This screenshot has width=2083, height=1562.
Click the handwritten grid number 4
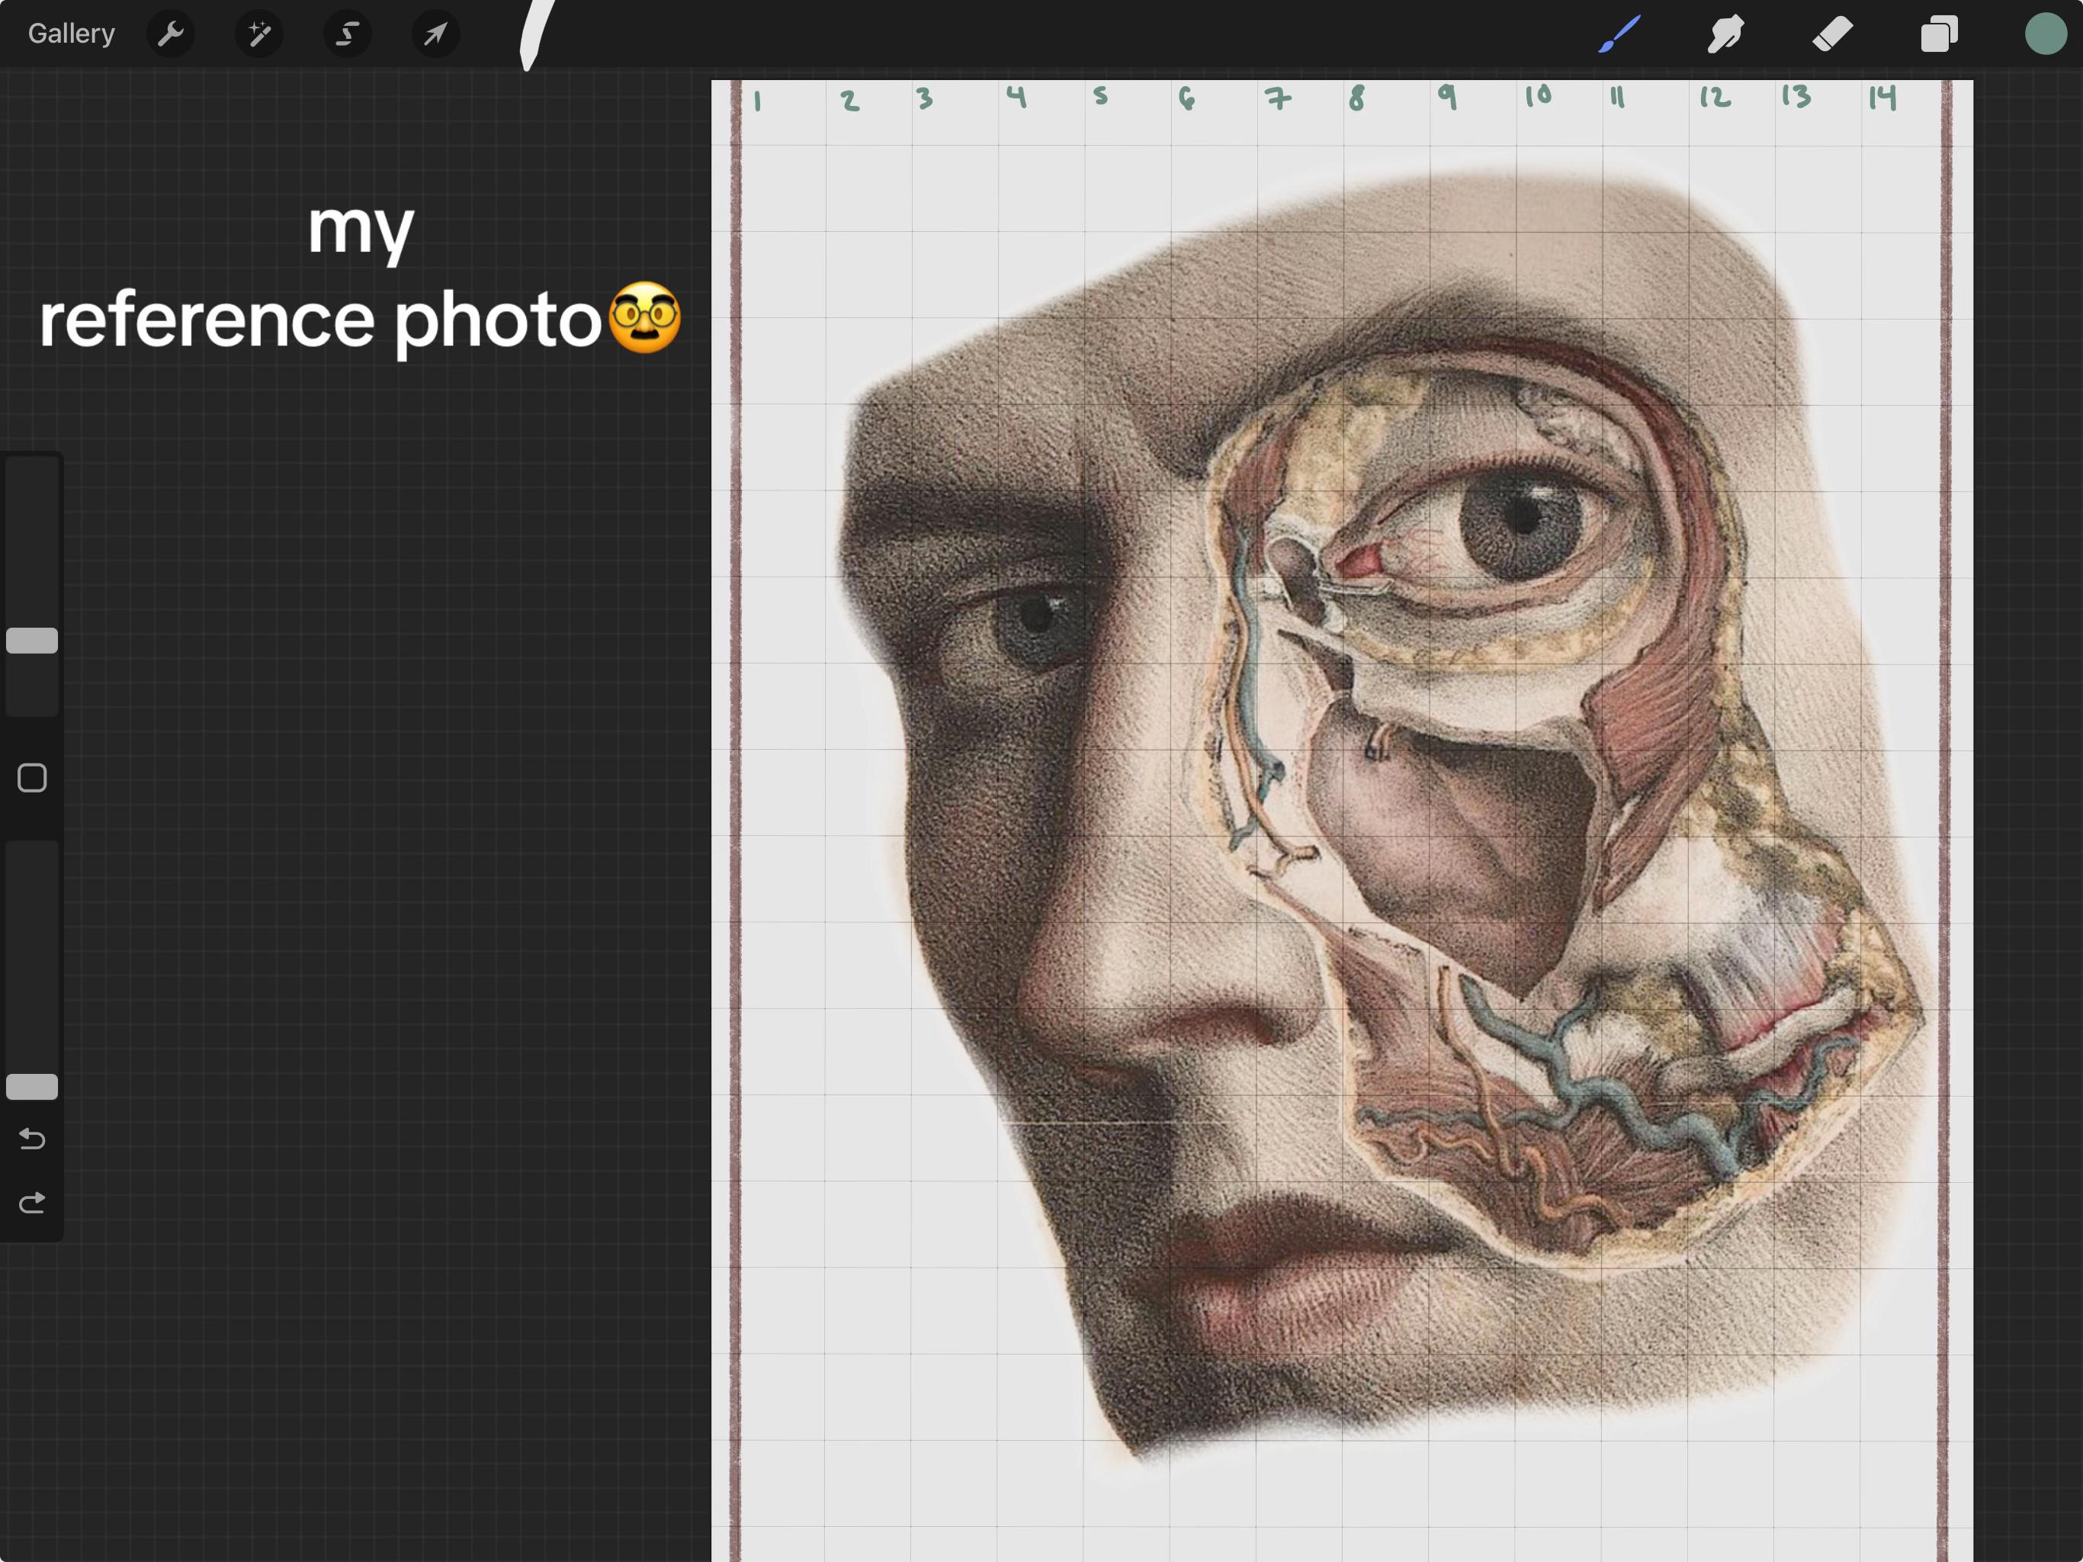pos(1016,96)
